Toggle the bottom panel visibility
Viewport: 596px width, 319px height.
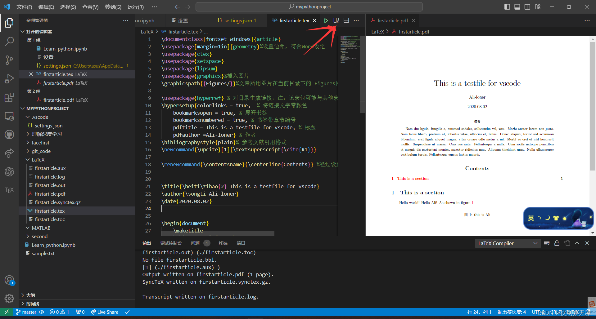click(x=517, y=7)
